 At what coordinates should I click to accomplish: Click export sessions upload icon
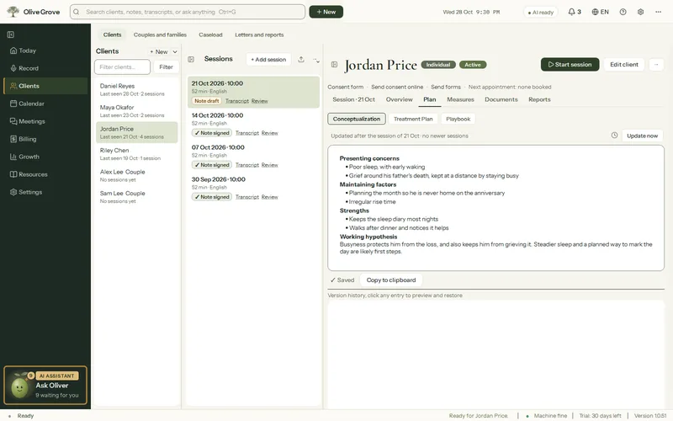click(301, 59)
